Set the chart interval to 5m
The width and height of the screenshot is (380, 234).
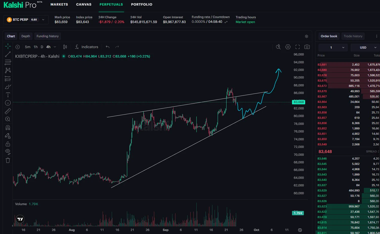click(x=28, y=47)
